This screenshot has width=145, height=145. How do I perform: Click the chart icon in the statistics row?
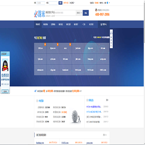point(35,91)
